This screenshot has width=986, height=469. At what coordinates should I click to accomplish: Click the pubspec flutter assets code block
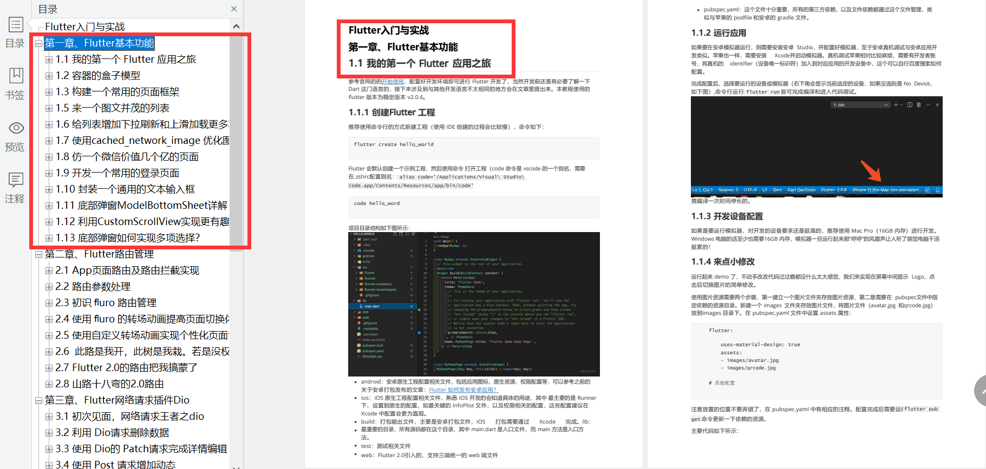pos(817,361)
